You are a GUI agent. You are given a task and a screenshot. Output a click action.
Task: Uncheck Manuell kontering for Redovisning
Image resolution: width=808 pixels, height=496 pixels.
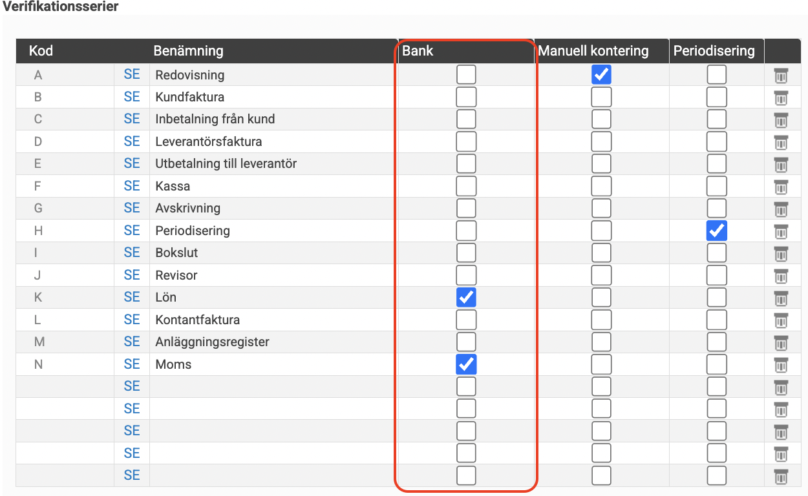coord(601,75)
